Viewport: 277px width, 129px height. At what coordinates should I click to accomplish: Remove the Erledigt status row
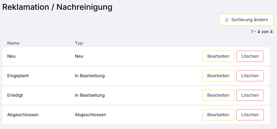coord(250,95)
